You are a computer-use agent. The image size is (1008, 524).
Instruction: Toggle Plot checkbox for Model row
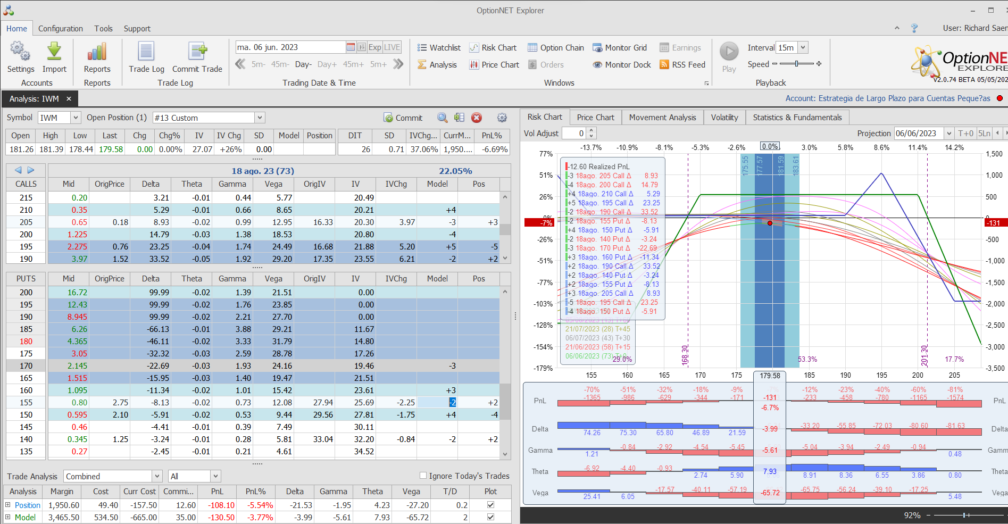pyautogui.click(x=490, y=517)
